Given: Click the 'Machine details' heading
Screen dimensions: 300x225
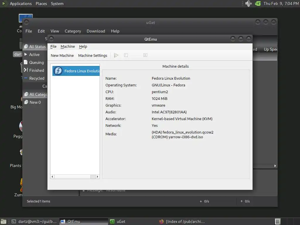Looking at the screenshot, I should pyautogui.click(x=175, y=67).
